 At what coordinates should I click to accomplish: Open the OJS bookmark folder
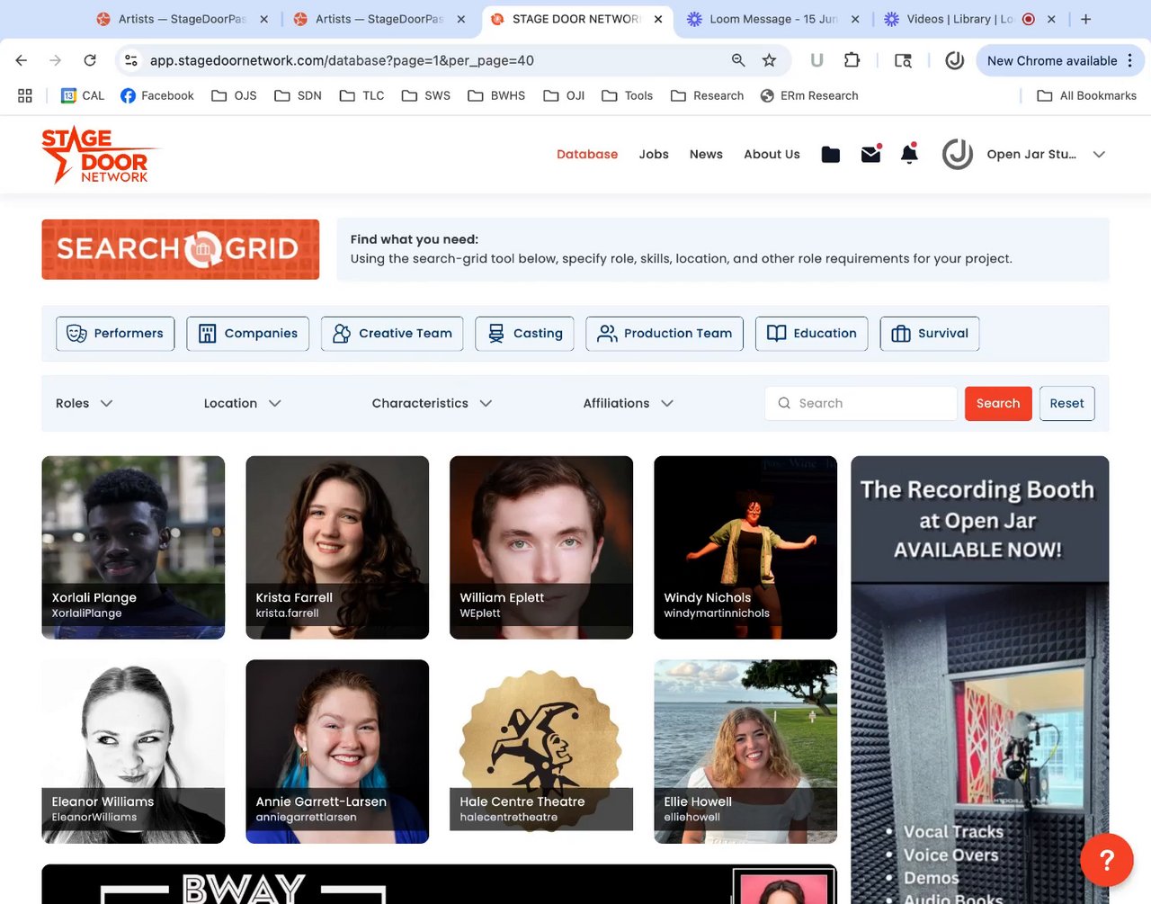coord(234,95)
